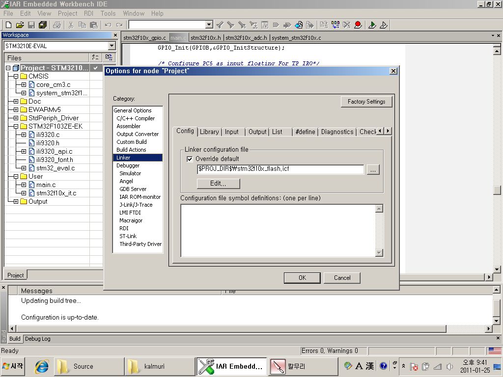The height and width of the screenshot is (377, 503).
Task: Collapse the STM32F103ZE-EK folder node
Action: [16, 126]
